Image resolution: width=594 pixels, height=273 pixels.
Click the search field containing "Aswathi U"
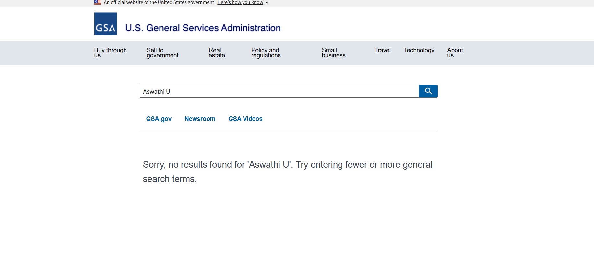click(x=279, y=91)
